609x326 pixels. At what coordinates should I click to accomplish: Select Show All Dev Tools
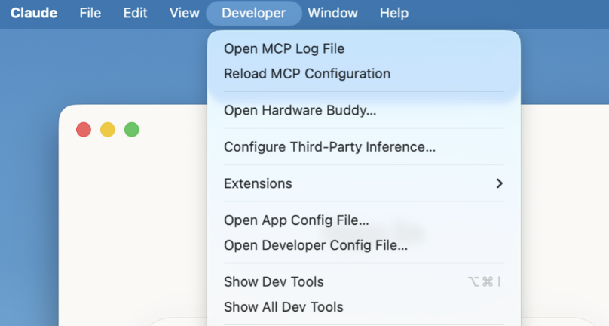[364, 307]
